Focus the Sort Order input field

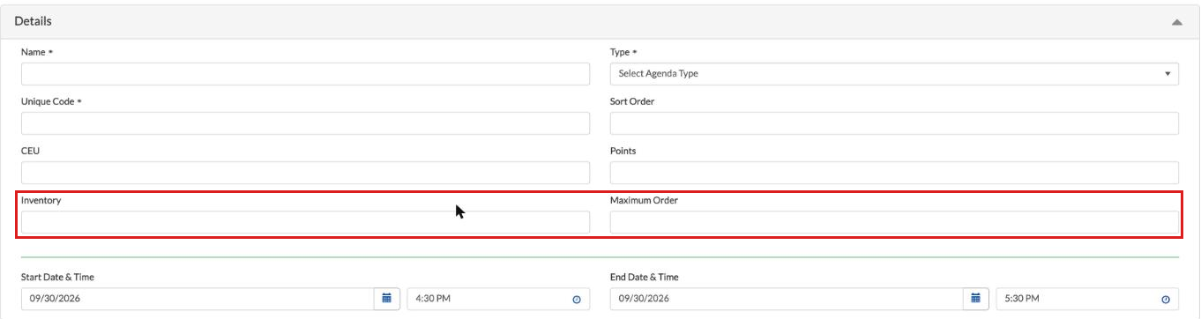point(894,123)
